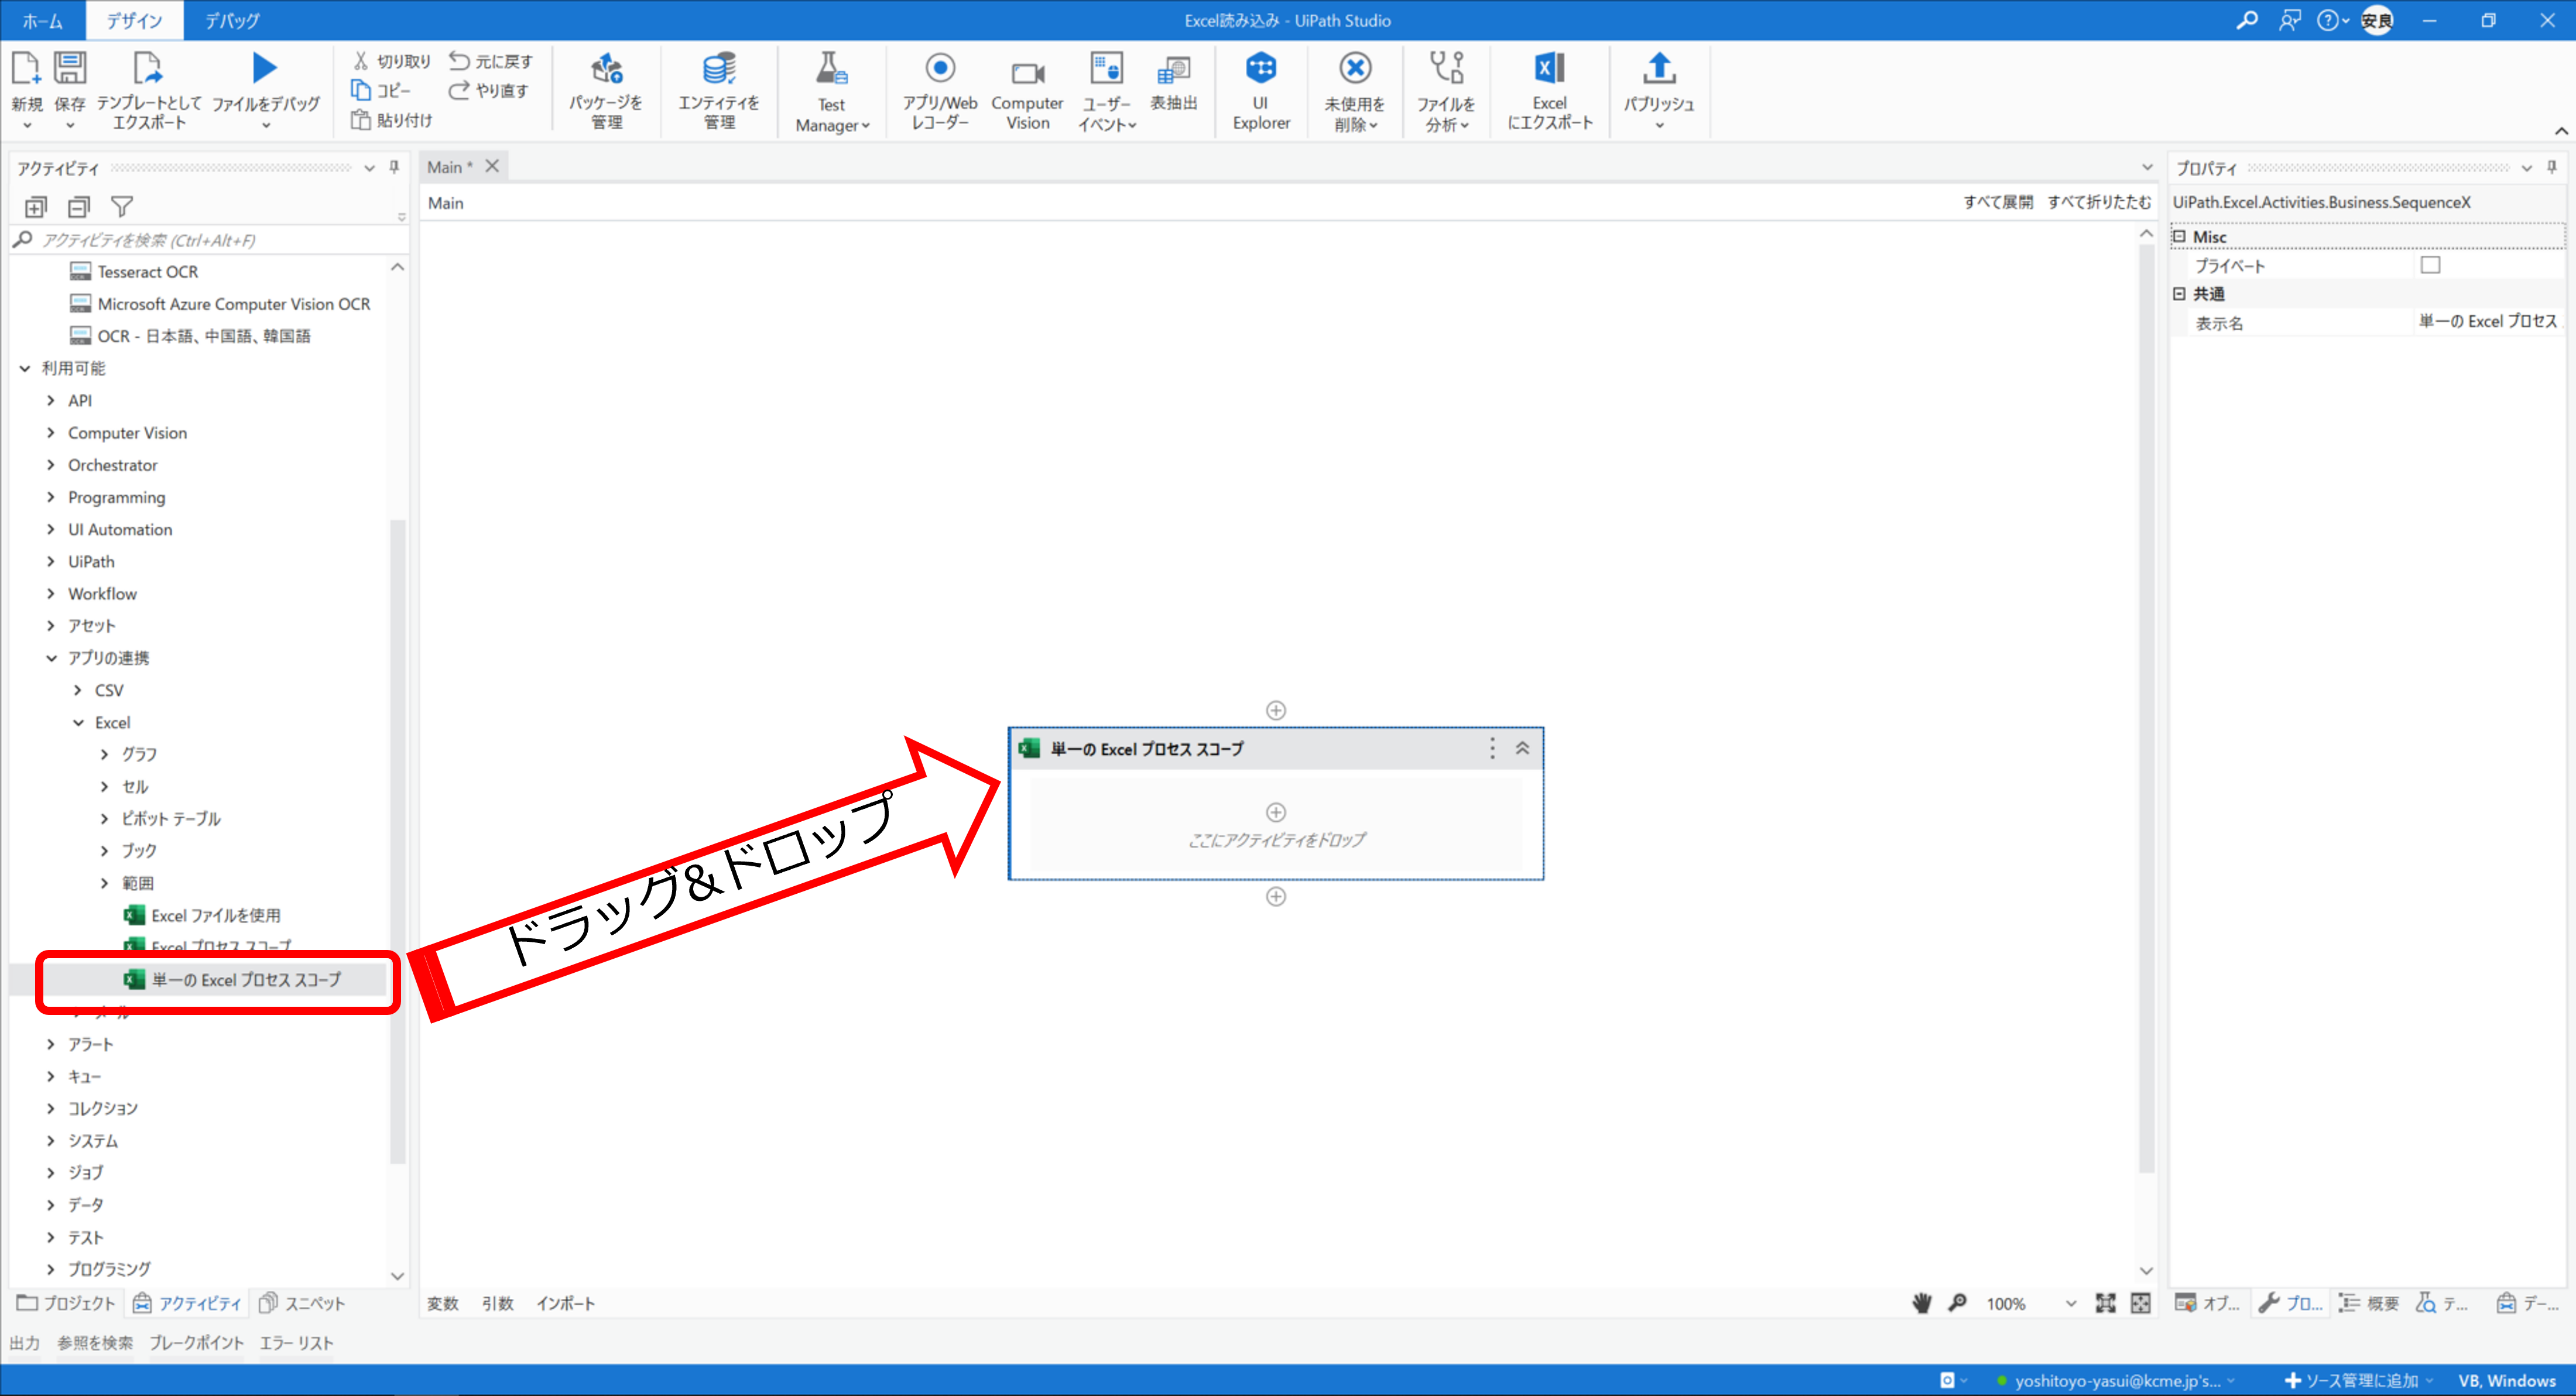
Task: Collapse the Excel Process Scope activity
Action: pos(1522,748)
